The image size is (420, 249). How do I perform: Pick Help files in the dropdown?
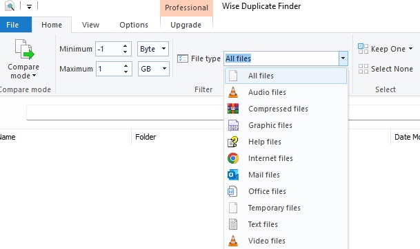pyautogui.click(x=286, y=142)
